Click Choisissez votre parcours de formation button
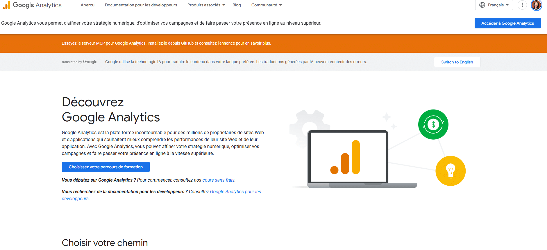Screen dimensions: 547x250 106,167
